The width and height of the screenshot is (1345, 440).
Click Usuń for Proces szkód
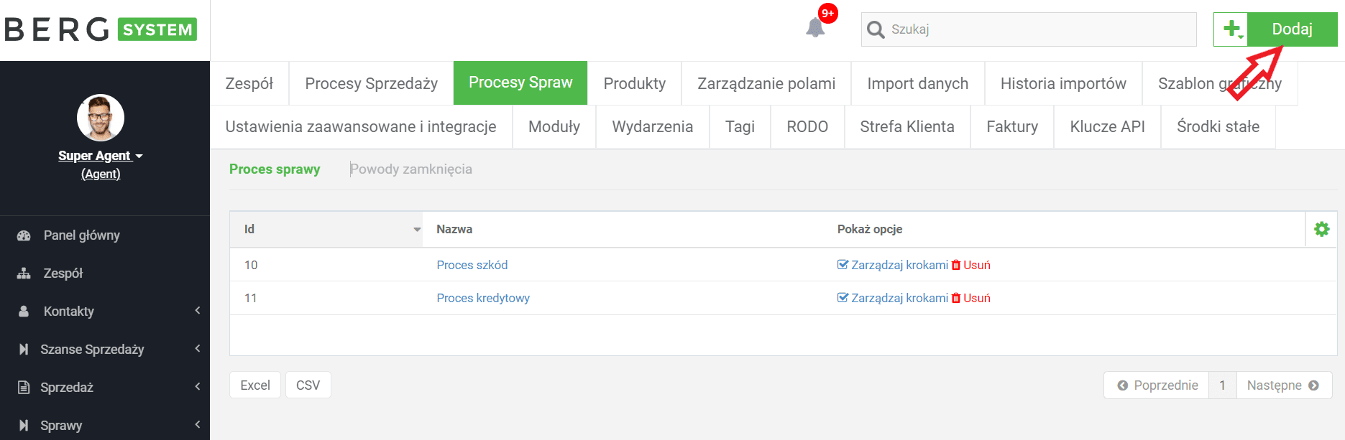click(x=977, y=265)
